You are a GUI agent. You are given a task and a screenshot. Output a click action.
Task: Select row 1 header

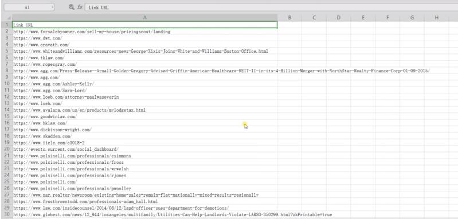click(6, 25)
